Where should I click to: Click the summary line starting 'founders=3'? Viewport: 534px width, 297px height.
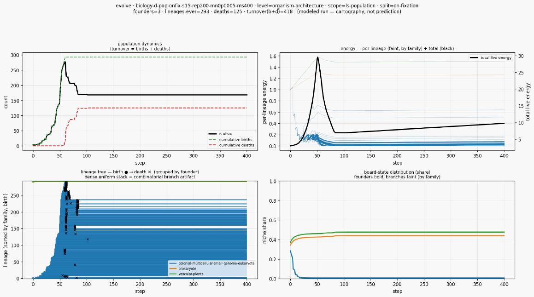click(267, 11)
